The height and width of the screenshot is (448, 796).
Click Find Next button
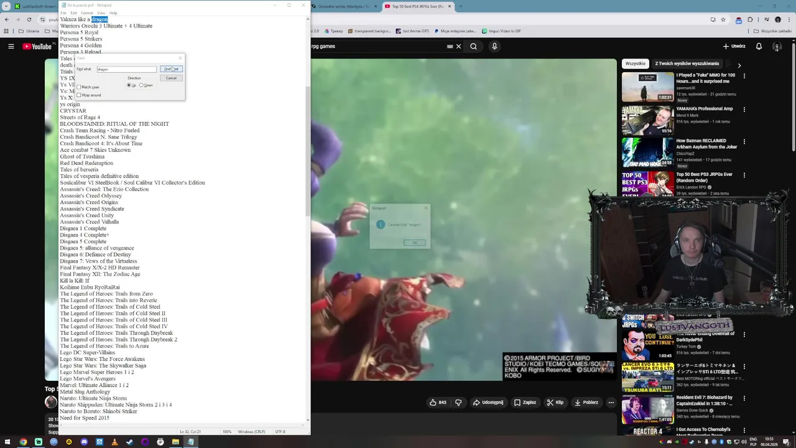coord(171,69)
